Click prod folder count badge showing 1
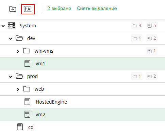Viewport: 165px width, 132px height. point(137,76)
